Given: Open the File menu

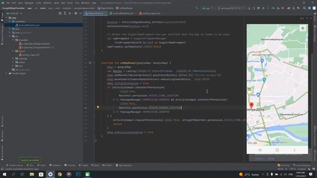Looking at the screenshot, I should point(8,3).
